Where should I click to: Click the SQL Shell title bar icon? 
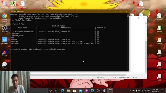coord(12,11)
